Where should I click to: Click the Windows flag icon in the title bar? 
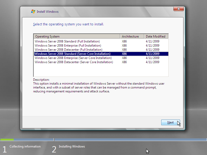pyautogui.click(x=33, y=11)
